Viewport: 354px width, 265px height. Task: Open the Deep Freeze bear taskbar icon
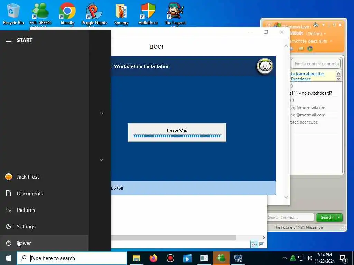pyautogui.click(x=238, y=258)
